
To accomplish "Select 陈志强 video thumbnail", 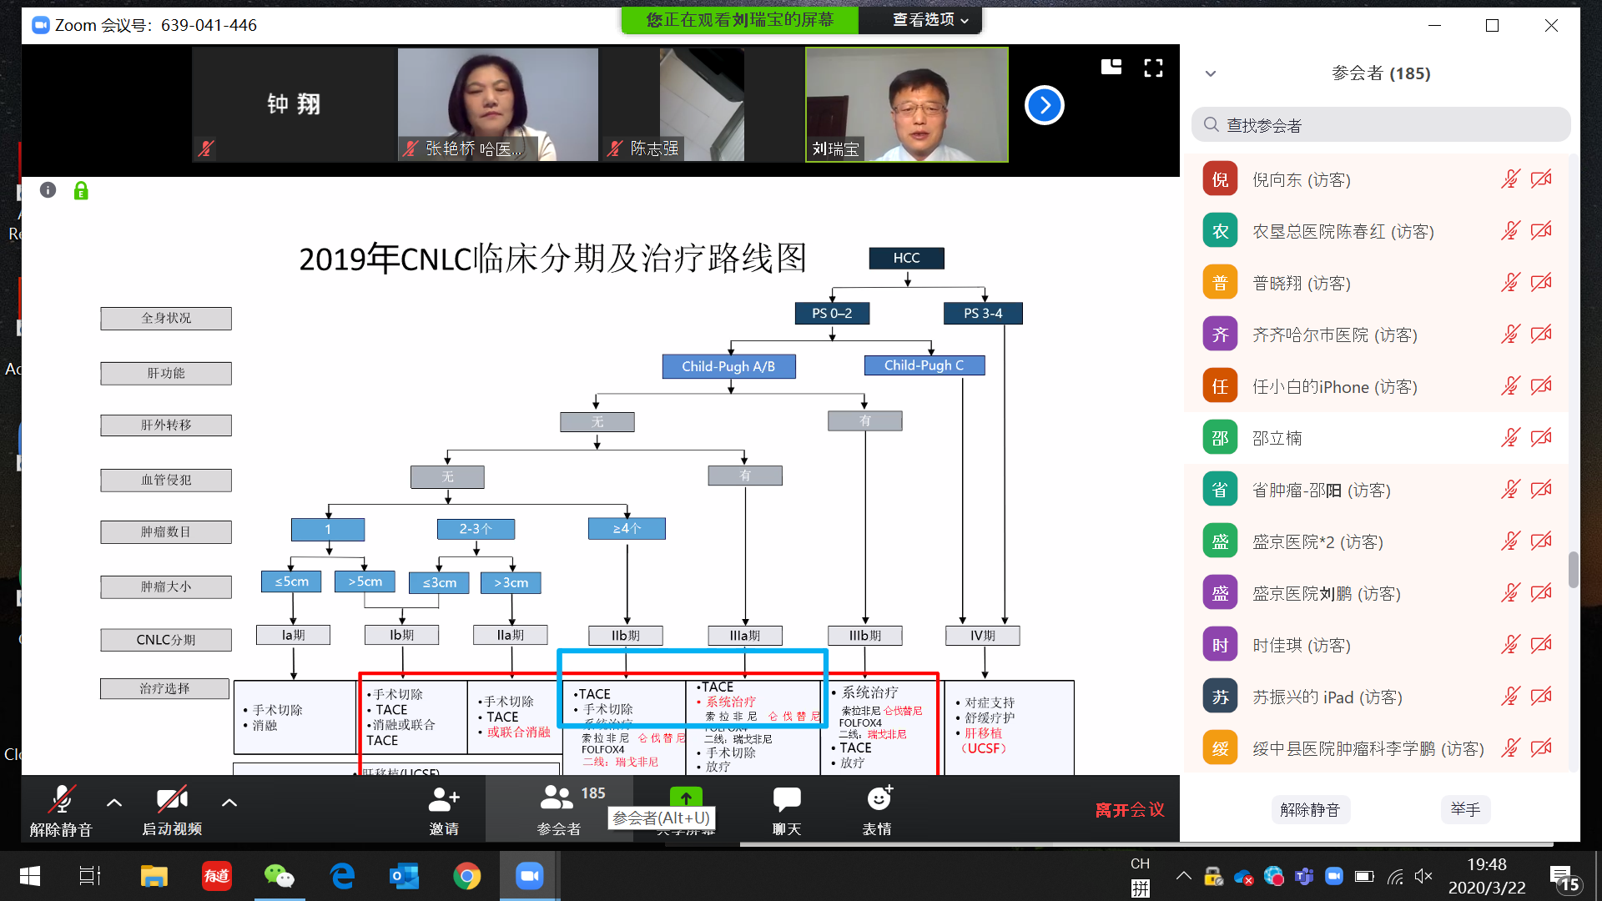I will (x=701, y=104).
